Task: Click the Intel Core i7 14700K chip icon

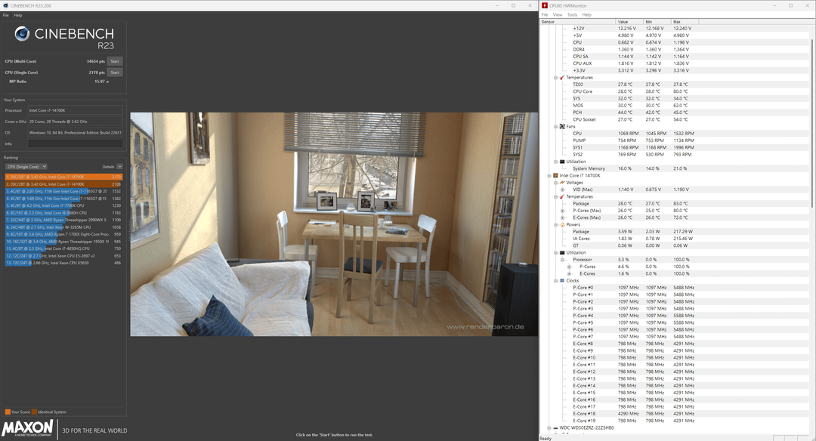Action: click(x=555, y=176)
